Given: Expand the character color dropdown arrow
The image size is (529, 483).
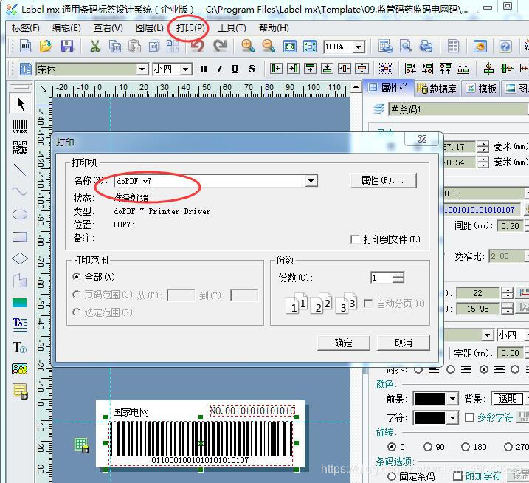Looking at the screenshot, I should coord(452,418).
